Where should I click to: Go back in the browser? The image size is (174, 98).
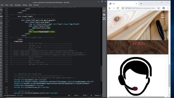coord(110,8)
